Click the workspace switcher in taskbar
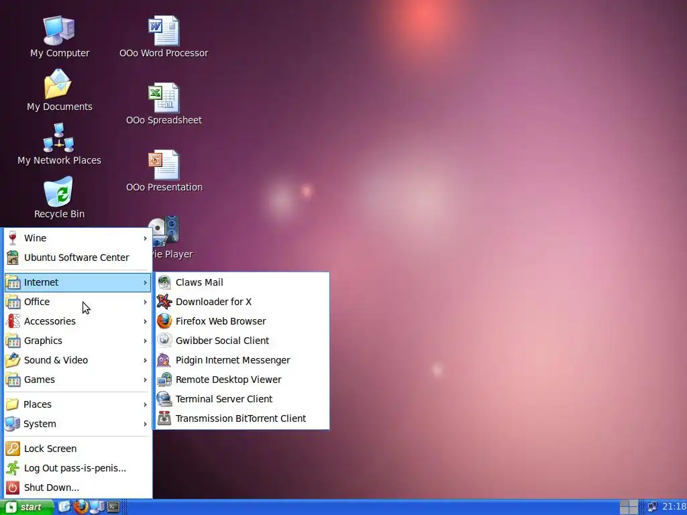This screenshot has width=687, height=515. pyautogui.click(x=629, y=507)
